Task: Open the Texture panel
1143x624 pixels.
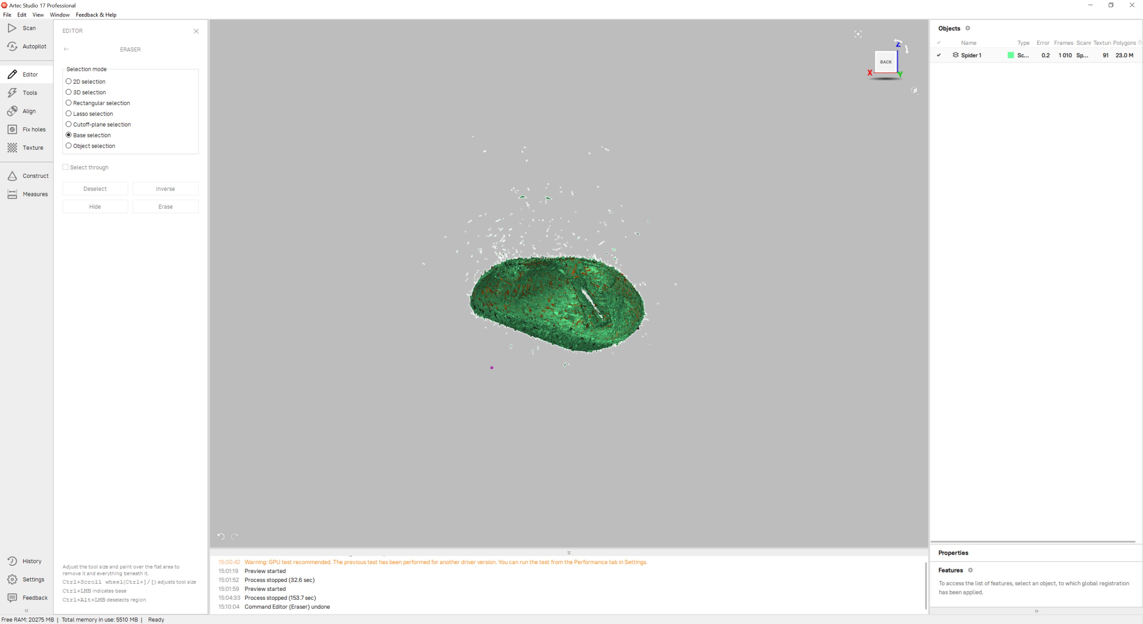Action: (x=26, y=148)
